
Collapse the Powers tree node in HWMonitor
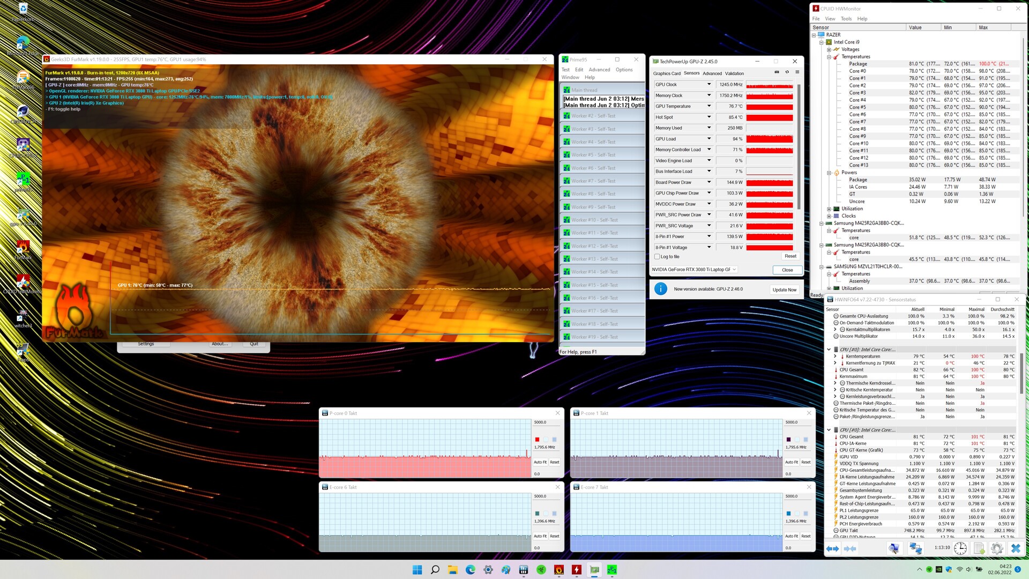point(829,173)
